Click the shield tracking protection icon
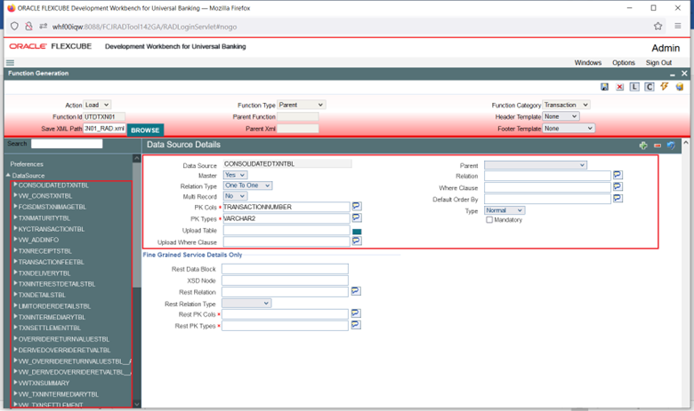The height and width of the screenshot is (411, 694). pyautogui.click(x=14, y=27)
